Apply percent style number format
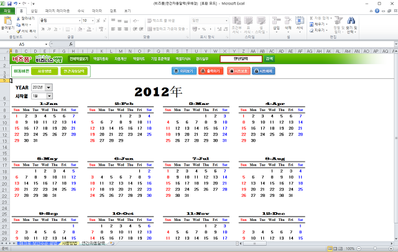The height and width of the screenshot is (252, 398). [x=204, y=29]
